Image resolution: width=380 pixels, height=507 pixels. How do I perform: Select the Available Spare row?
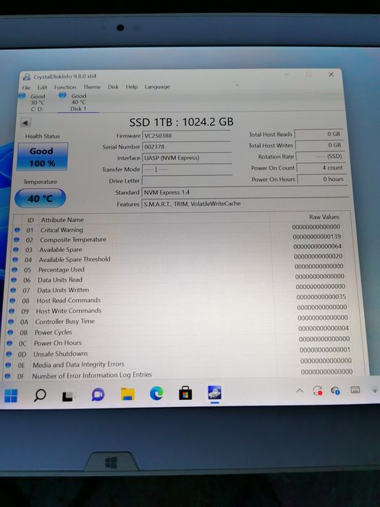178,248
